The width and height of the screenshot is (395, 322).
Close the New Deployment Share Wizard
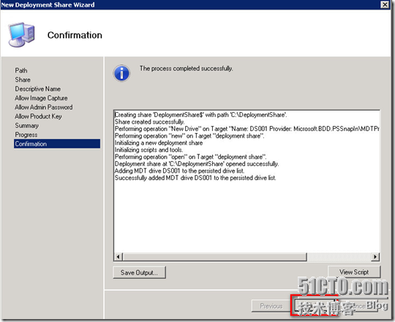coord(385,4)
